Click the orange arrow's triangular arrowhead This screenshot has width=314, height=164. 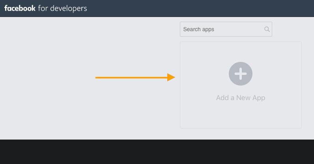click(171, 77)
